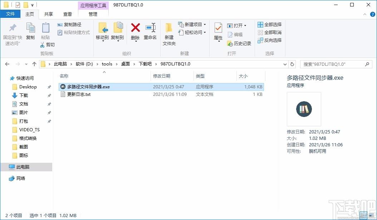Select 应用程序工具 contextual tab header
377x220 pixels.
pyautogui.click(x=93, y=5)
